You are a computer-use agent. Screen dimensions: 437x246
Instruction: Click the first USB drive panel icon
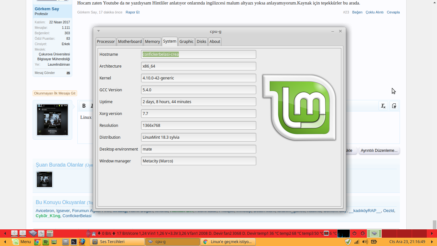click(x=14, y=233)
